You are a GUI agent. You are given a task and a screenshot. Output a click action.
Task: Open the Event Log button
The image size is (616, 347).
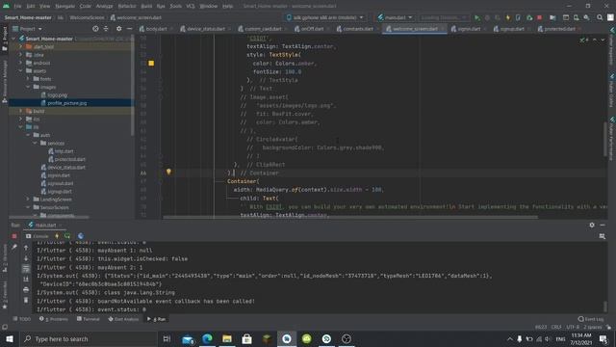[591, 319]
